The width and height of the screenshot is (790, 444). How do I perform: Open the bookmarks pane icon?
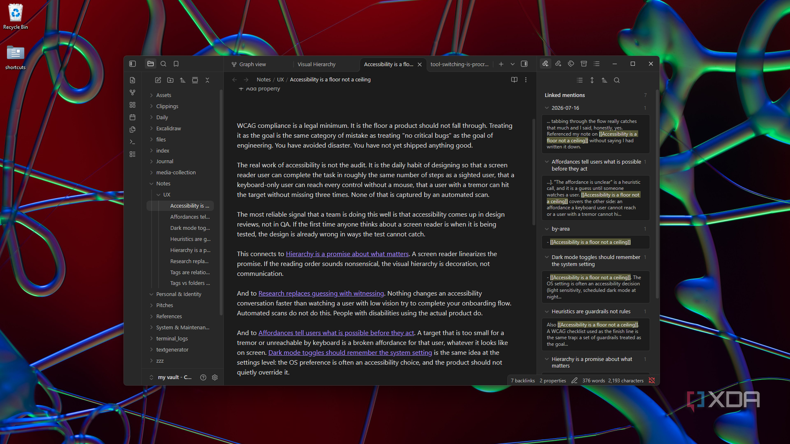[176, 64]
